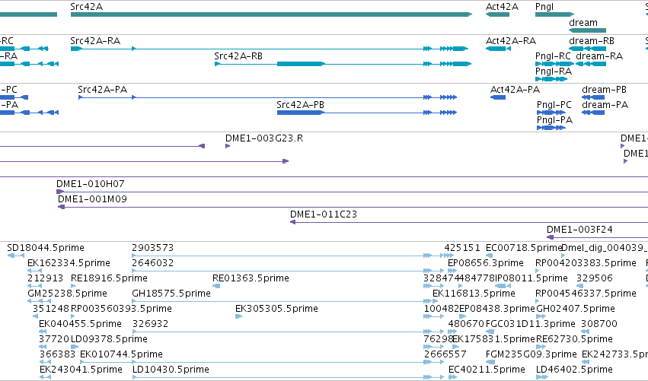Image resolution: width=648 pixels, height=381 pixels.
Task: Click the EK116813.5prime EST label
Action: point(474,294)
